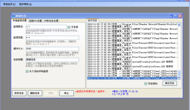
Task: Toggle 永久自动开始监视 checkbox
Action: tap(27, 71)
